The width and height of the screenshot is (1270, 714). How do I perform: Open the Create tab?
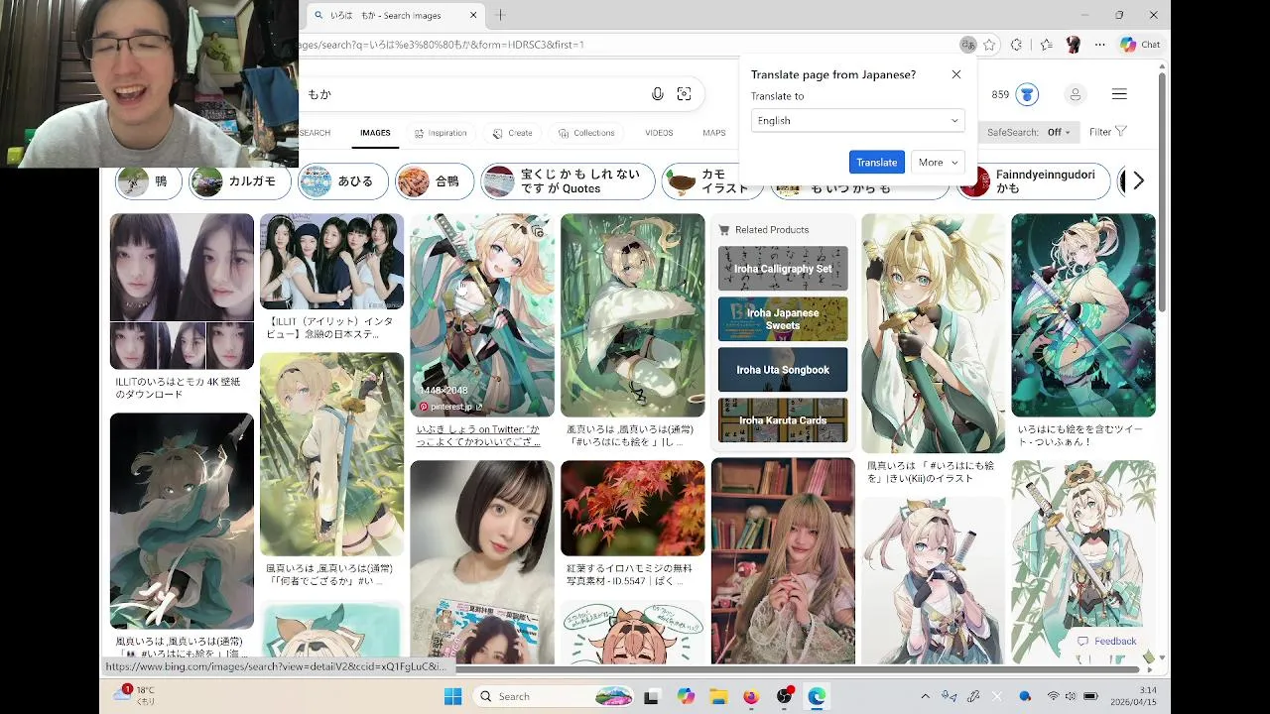512,133
